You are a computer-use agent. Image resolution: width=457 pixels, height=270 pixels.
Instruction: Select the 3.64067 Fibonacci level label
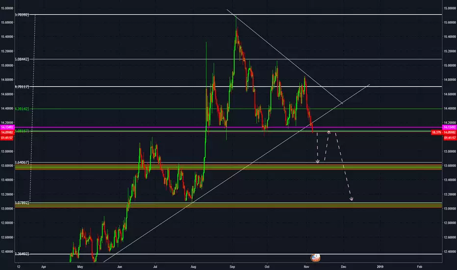22,162
